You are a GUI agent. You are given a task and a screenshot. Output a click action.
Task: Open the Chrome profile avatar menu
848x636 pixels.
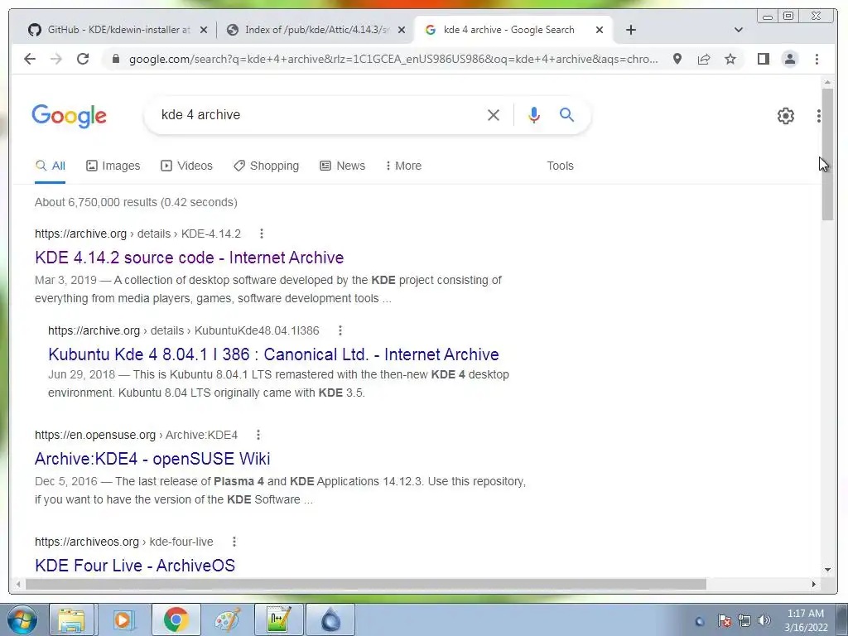point(789,59)
